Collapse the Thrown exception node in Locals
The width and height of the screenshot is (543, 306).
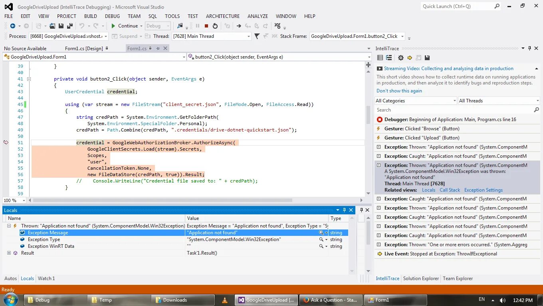coord(9,226)
